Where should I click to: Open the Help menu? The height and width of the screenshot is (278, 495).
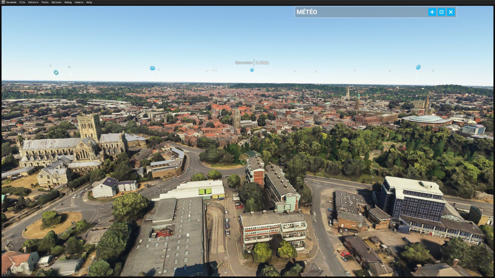click(89, 2)
